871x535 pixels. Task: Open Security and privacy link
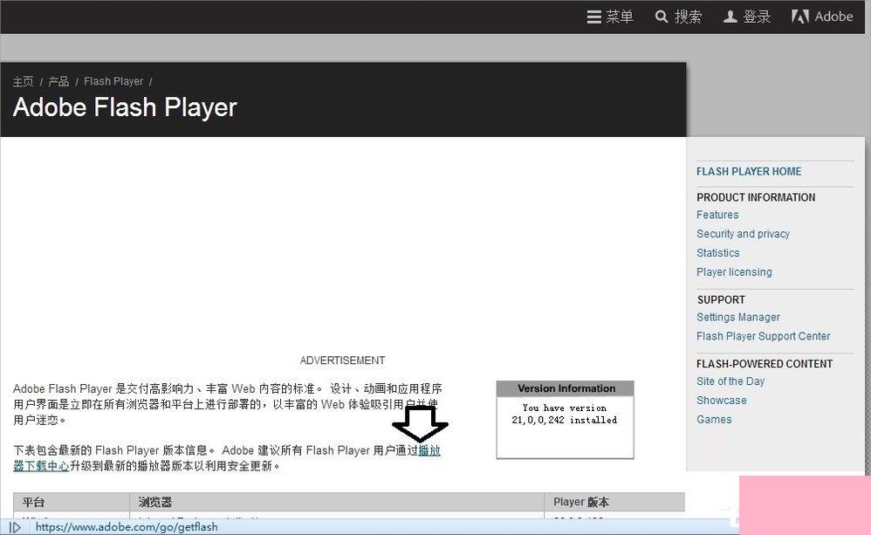[x=743, y=234]
